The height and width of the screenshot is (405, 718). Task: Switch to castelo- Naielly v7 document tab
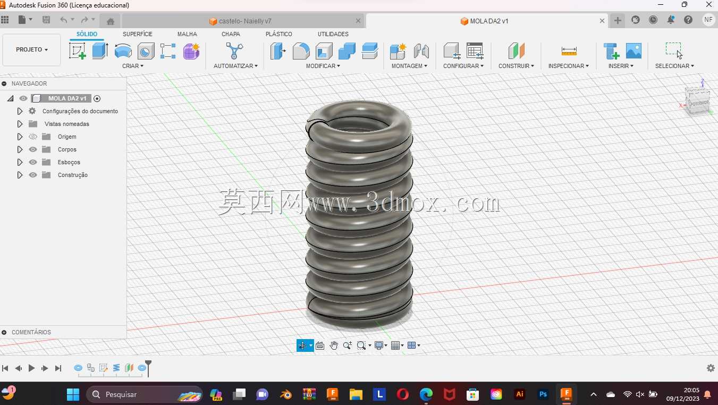[243, 21]
